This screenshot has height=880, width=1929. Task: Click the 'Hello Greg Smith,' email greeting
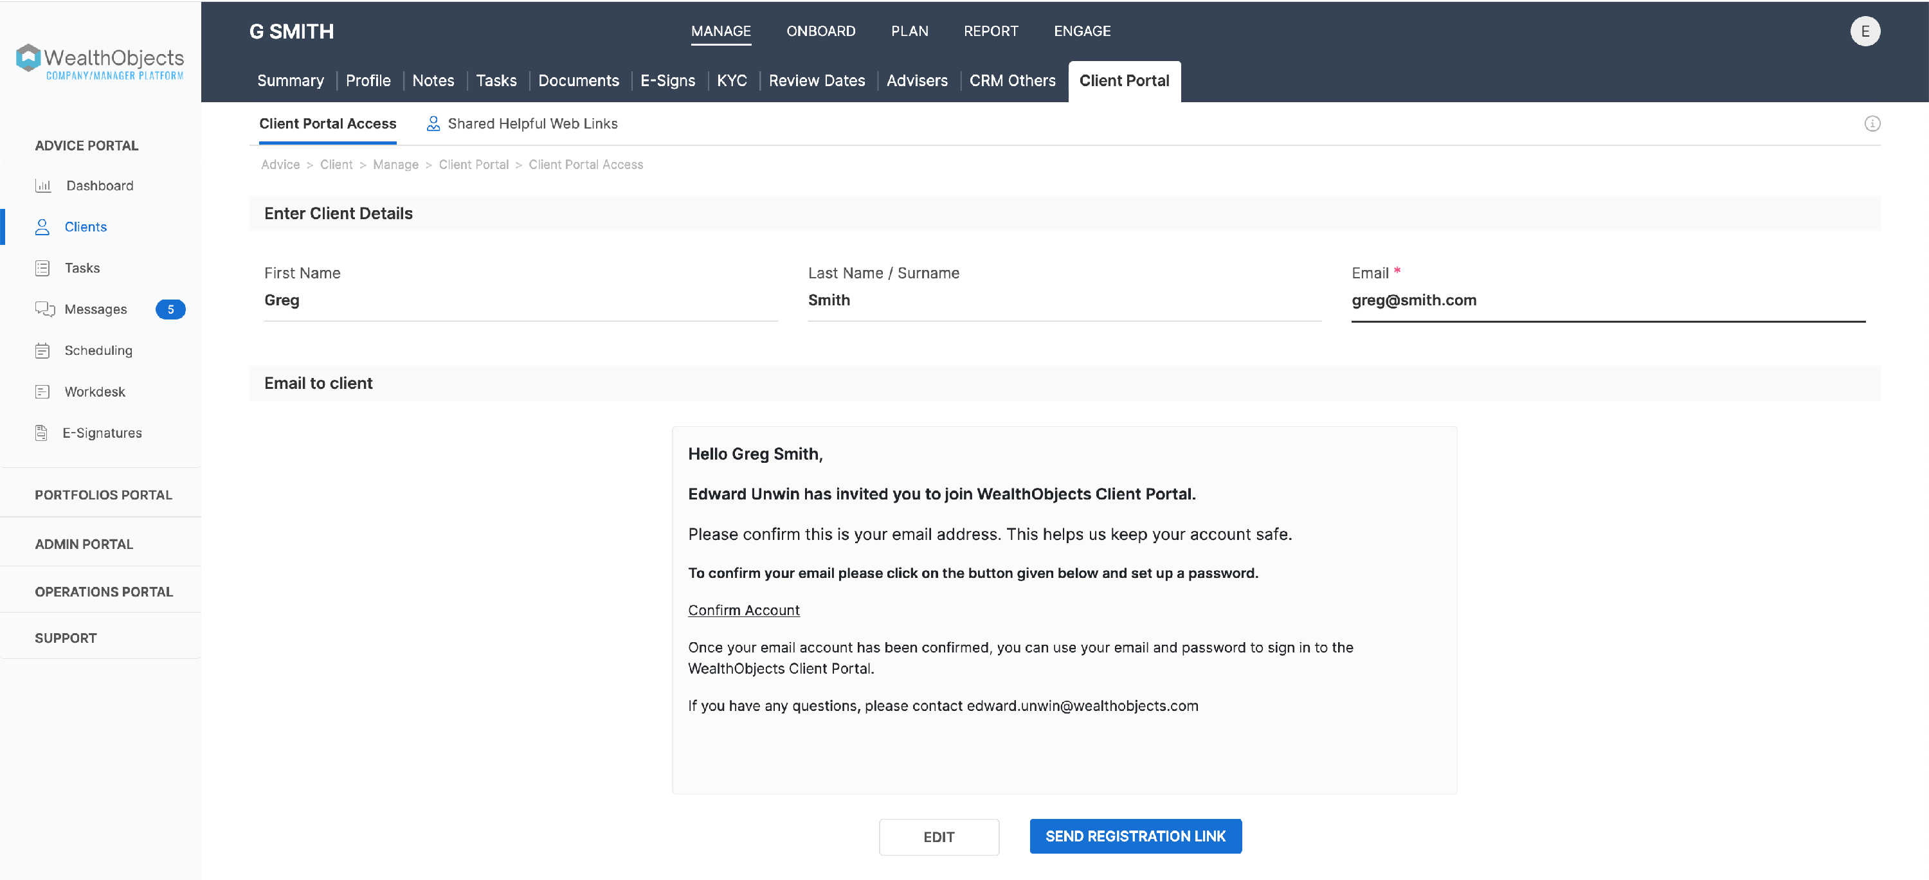(x=755, y=453)
